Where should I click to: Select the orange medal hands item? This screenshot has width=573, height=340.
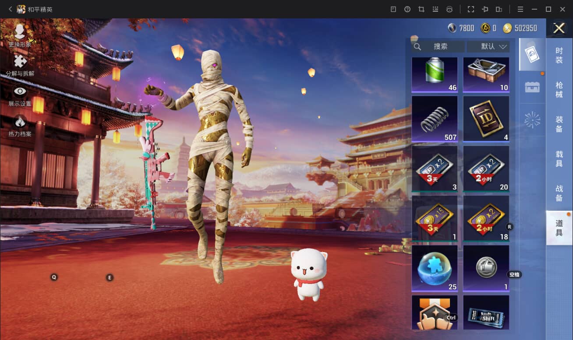click(435, 312)
